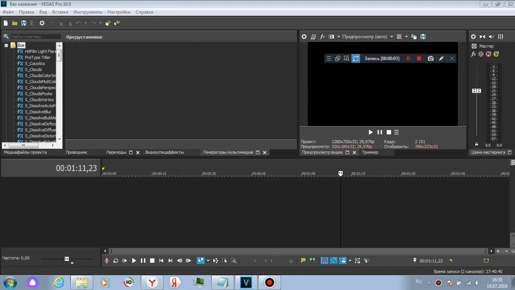Image resolution: width=515 pixels, height=290 pixels.
Task: Stop the screen recording with red square
Action: pos(419,58)
